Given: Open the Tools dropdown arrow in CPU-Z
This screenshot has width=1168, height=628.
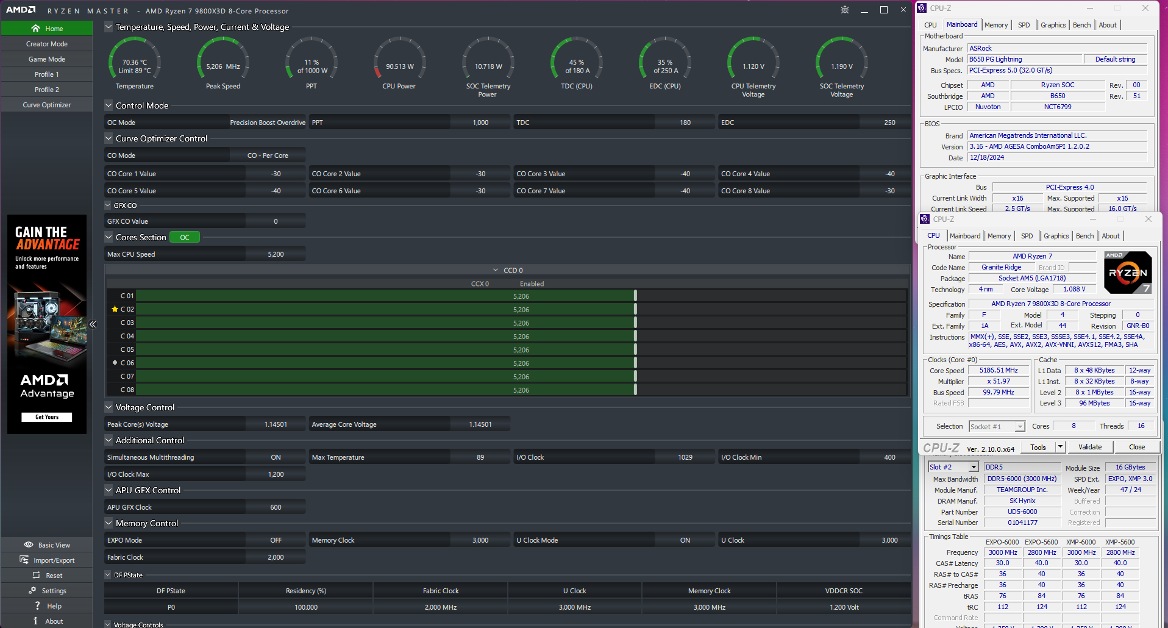Looking at the screenshot, I should (1060, 447).
